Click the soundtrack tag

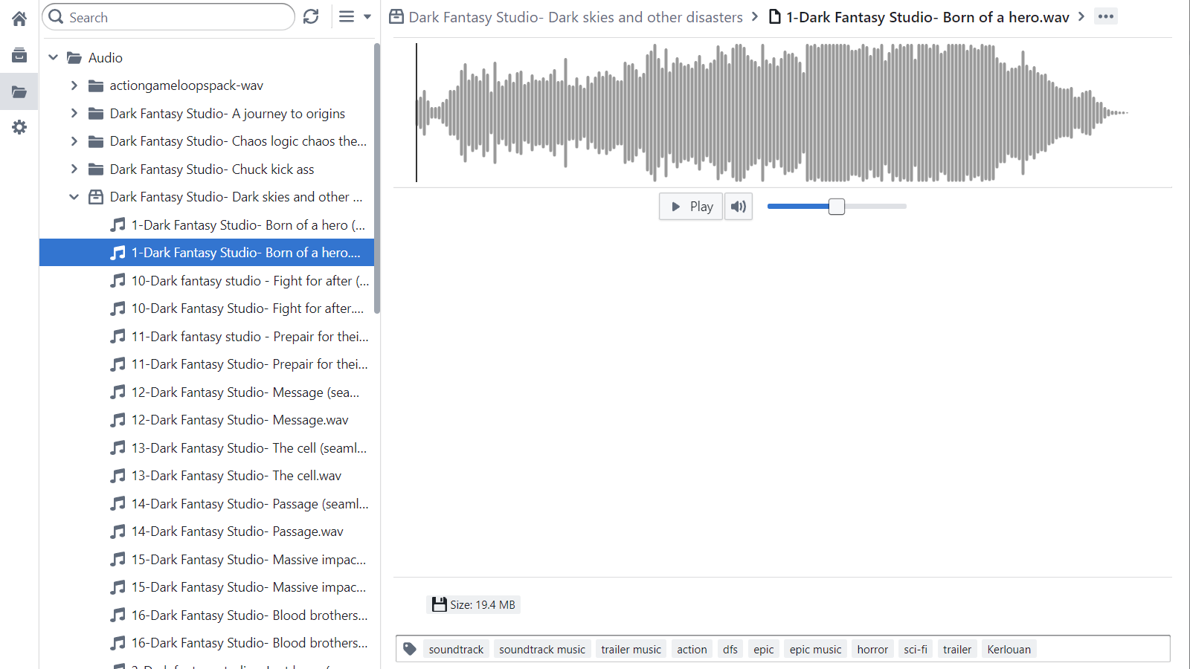point(456,649)
